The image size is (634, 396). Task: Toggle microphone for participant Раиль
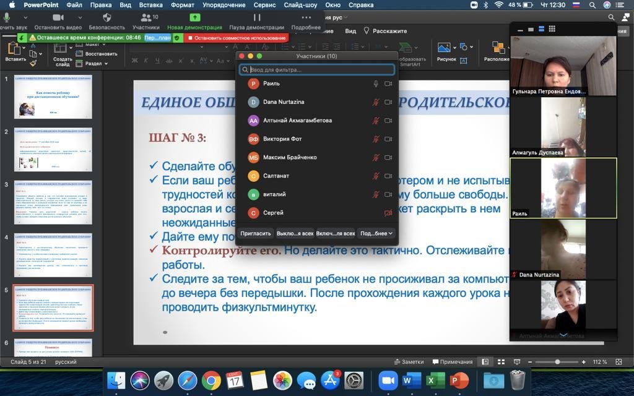point(375,84)
